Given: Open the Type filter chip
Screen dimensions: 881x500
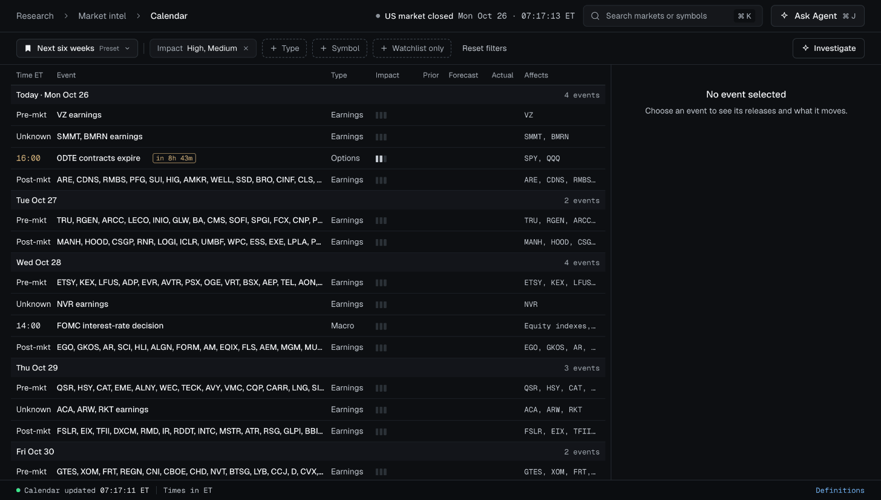Looking at the screenshot, I should 284,48.
